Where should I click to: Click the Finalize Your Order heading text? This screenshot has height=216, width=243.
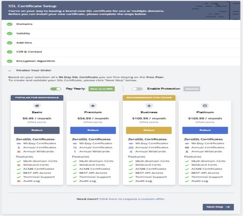tap(34, 70)
